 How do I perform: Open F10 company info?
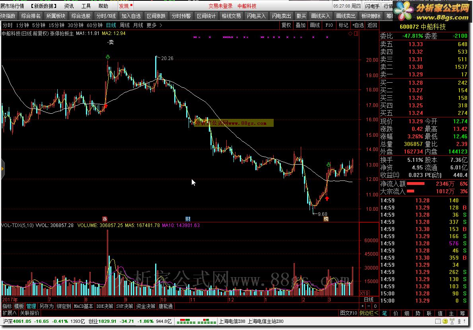point(329,25)
